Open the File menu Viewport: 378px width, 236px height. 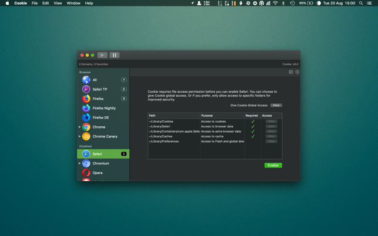[x=35, y=3]
